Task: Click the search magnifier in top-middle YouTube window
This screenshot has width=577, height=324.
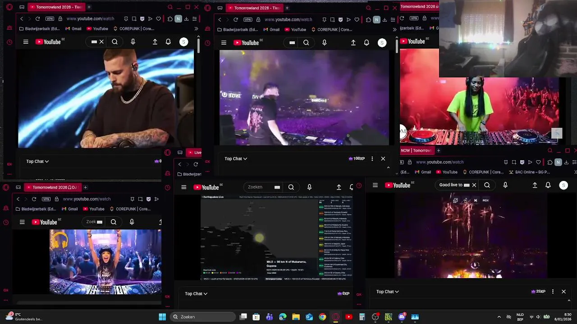Action: coord(306,43)
